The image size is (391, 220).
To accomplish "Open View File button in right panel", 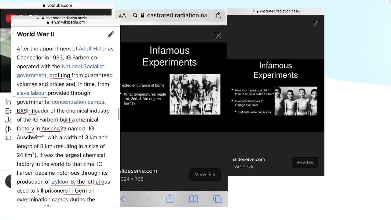I will coord(305,162).
